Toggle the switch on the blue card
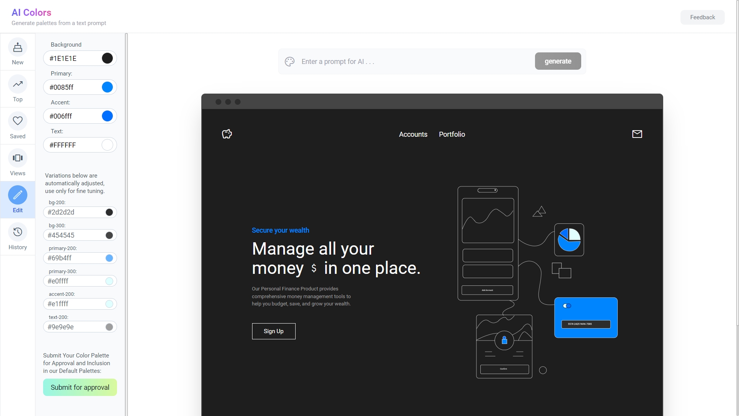Viewport: 739px width, 416px height. pyautogui.click(x=567, y=306)
